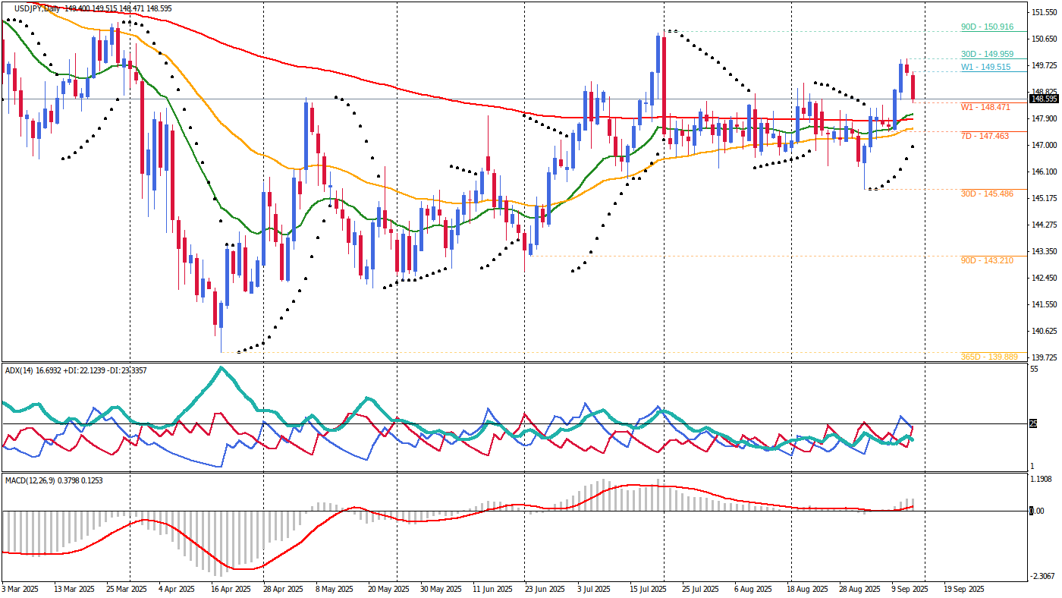Image resolution: width=1062 pixels, height=598 pixels.
Task: Click the 11 Jun 2025 date label
Action: click(492, 589)
